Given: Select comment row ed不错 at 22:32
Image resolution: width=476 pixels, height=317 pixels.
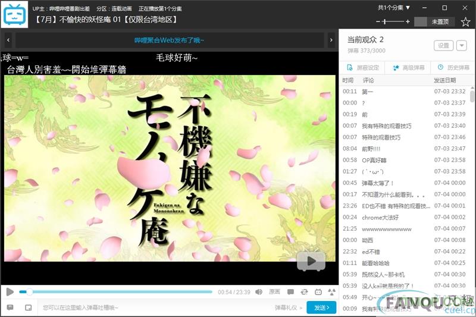Looking at the screenshot, I should 405,252.
